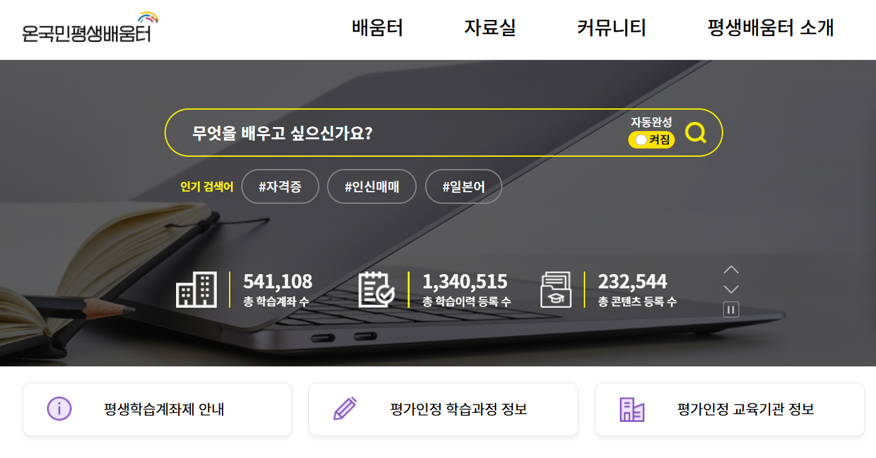
Task: Show the next statistic with the down chevron
Action: pyautogui.click(x=731, y=289)
